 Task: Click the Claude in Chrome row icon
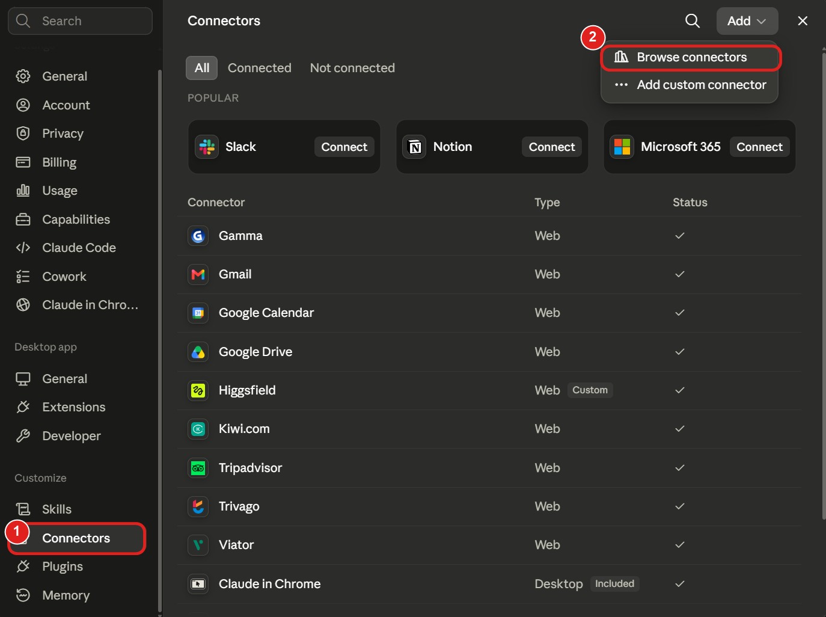point(198,584)
